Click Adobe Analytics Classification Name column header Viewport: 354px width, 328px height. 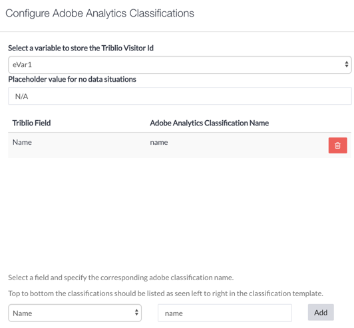(210, 123)
